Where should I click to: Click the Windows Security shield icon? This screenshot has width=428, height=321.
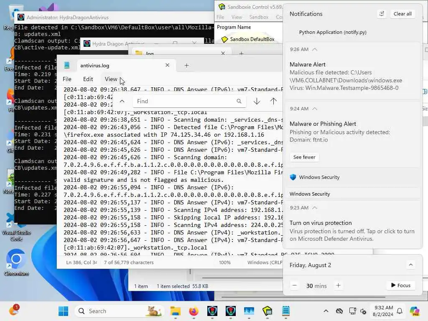(x=293, y=177)
